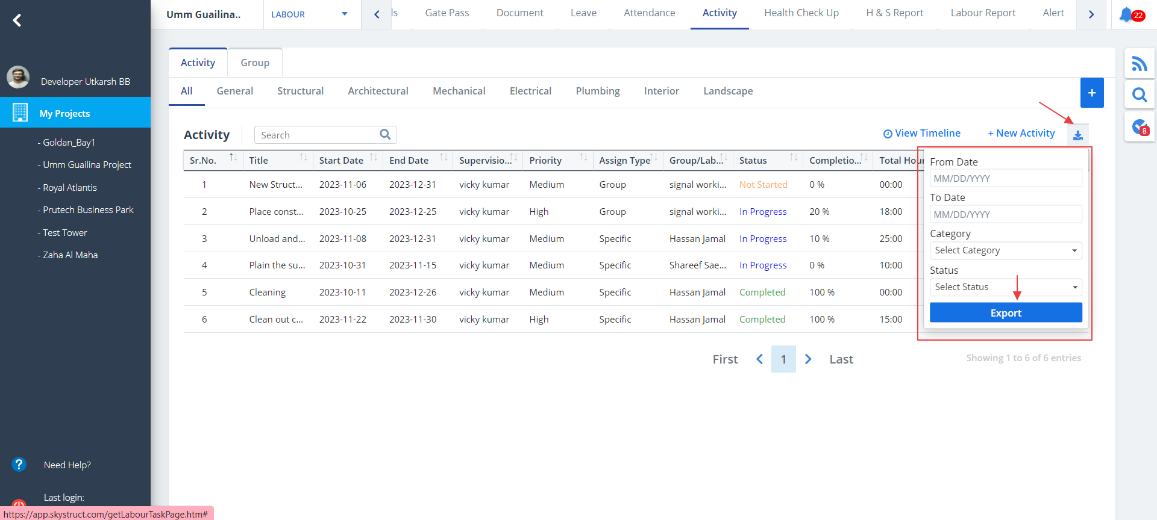The width and height of the screenshot is (1157, 520).
Task: Click the From Date input field
Action: click(x=1005, y=178)
